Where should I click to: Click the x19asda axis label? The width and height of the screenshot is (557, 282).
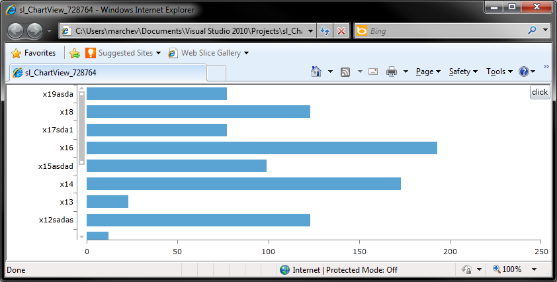[x=58, y=94]
